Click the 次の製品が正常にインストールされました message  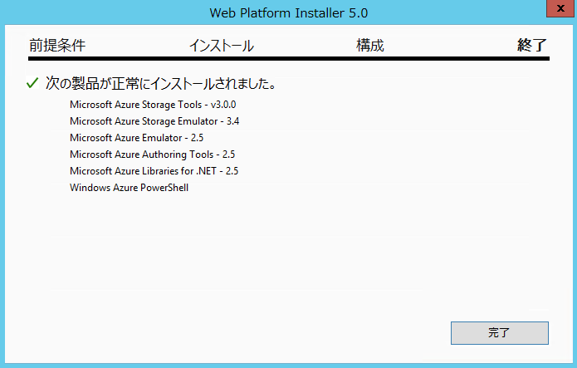[161, 84]
